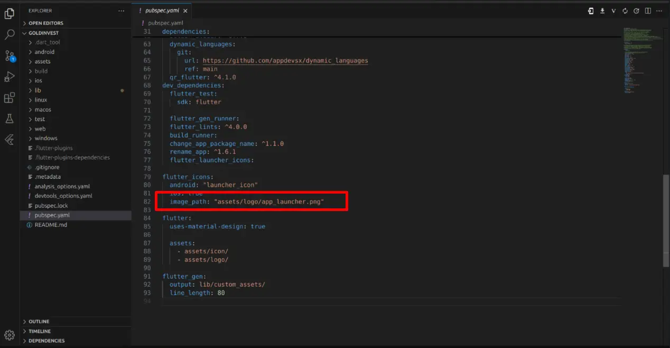Open the dynamic_languages GitHub URL link
The height and width of the screenshot is (348, 670).
pos(285,60)
